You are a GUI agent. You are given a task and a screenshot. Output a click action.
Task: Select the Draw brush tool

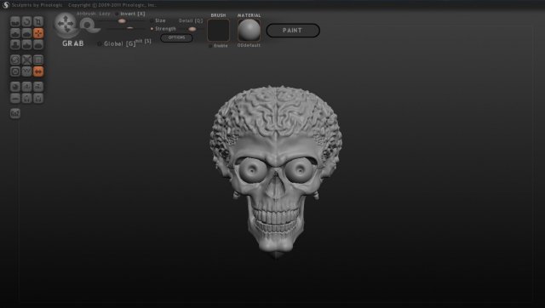[x=15, y=33]
